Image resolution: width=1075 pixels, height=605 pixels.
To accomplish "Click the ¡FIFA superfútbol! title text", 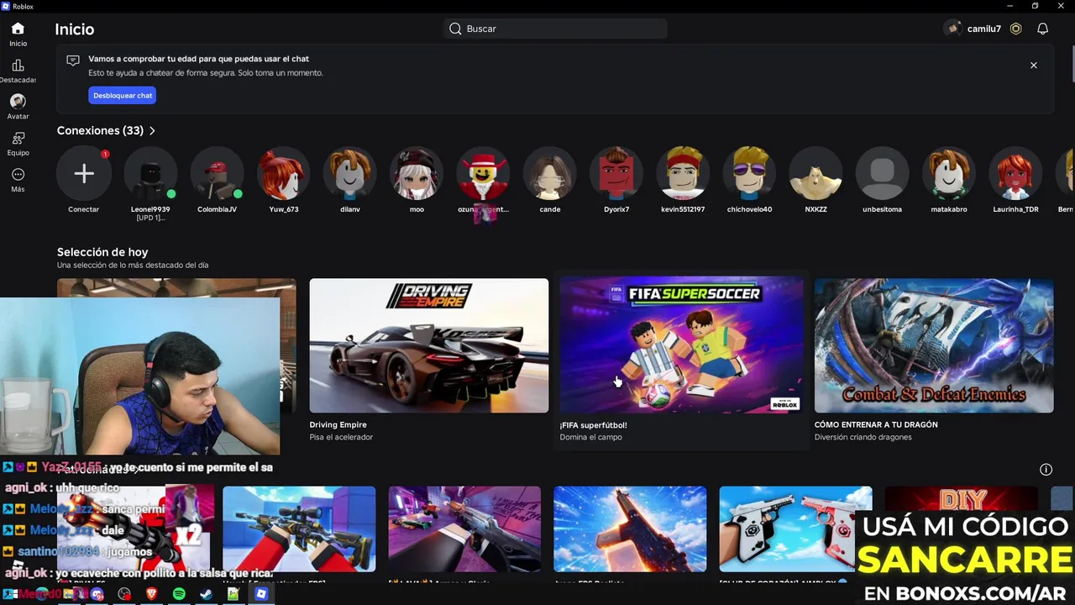I will click(593, 425).
